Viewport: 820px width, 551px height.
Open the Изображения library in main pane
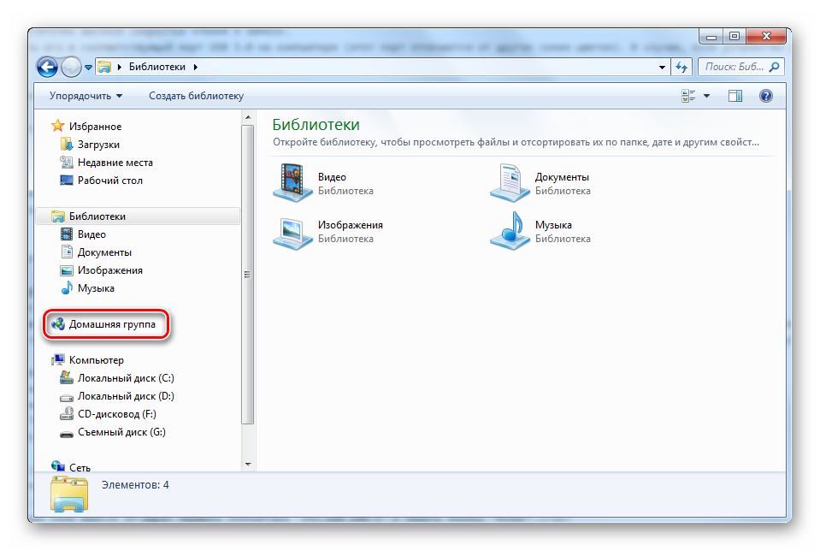point(293,231)
